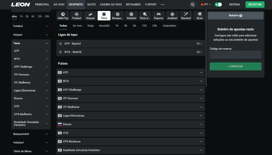Viewport: 272px width, 155px height.
Task: Switch to the Ao vivo filter tab
Action: click(77, 25)
